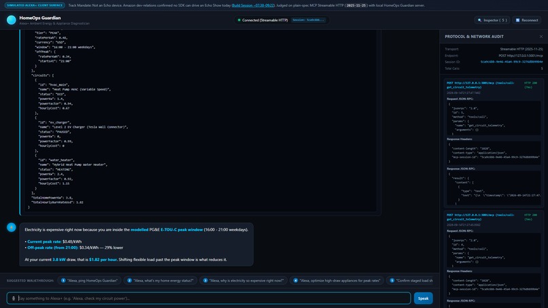Close the Protocol & Network Audit panel
The width and height of the screenshot is (548, 308).
point(541,36)
